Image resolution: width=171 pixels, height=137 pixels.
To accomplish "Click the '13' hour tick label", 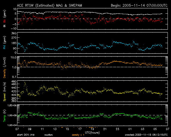I will (x=55, y=129).
